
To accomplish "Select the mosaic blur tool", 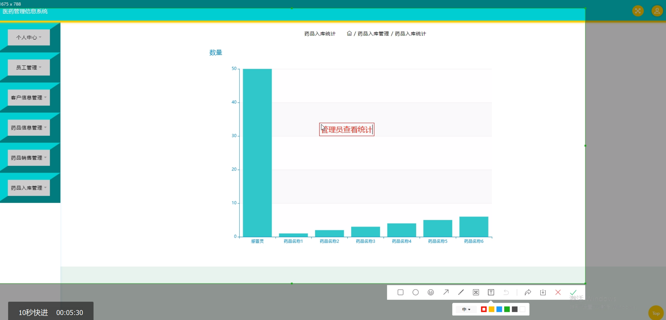I will 476,292.
